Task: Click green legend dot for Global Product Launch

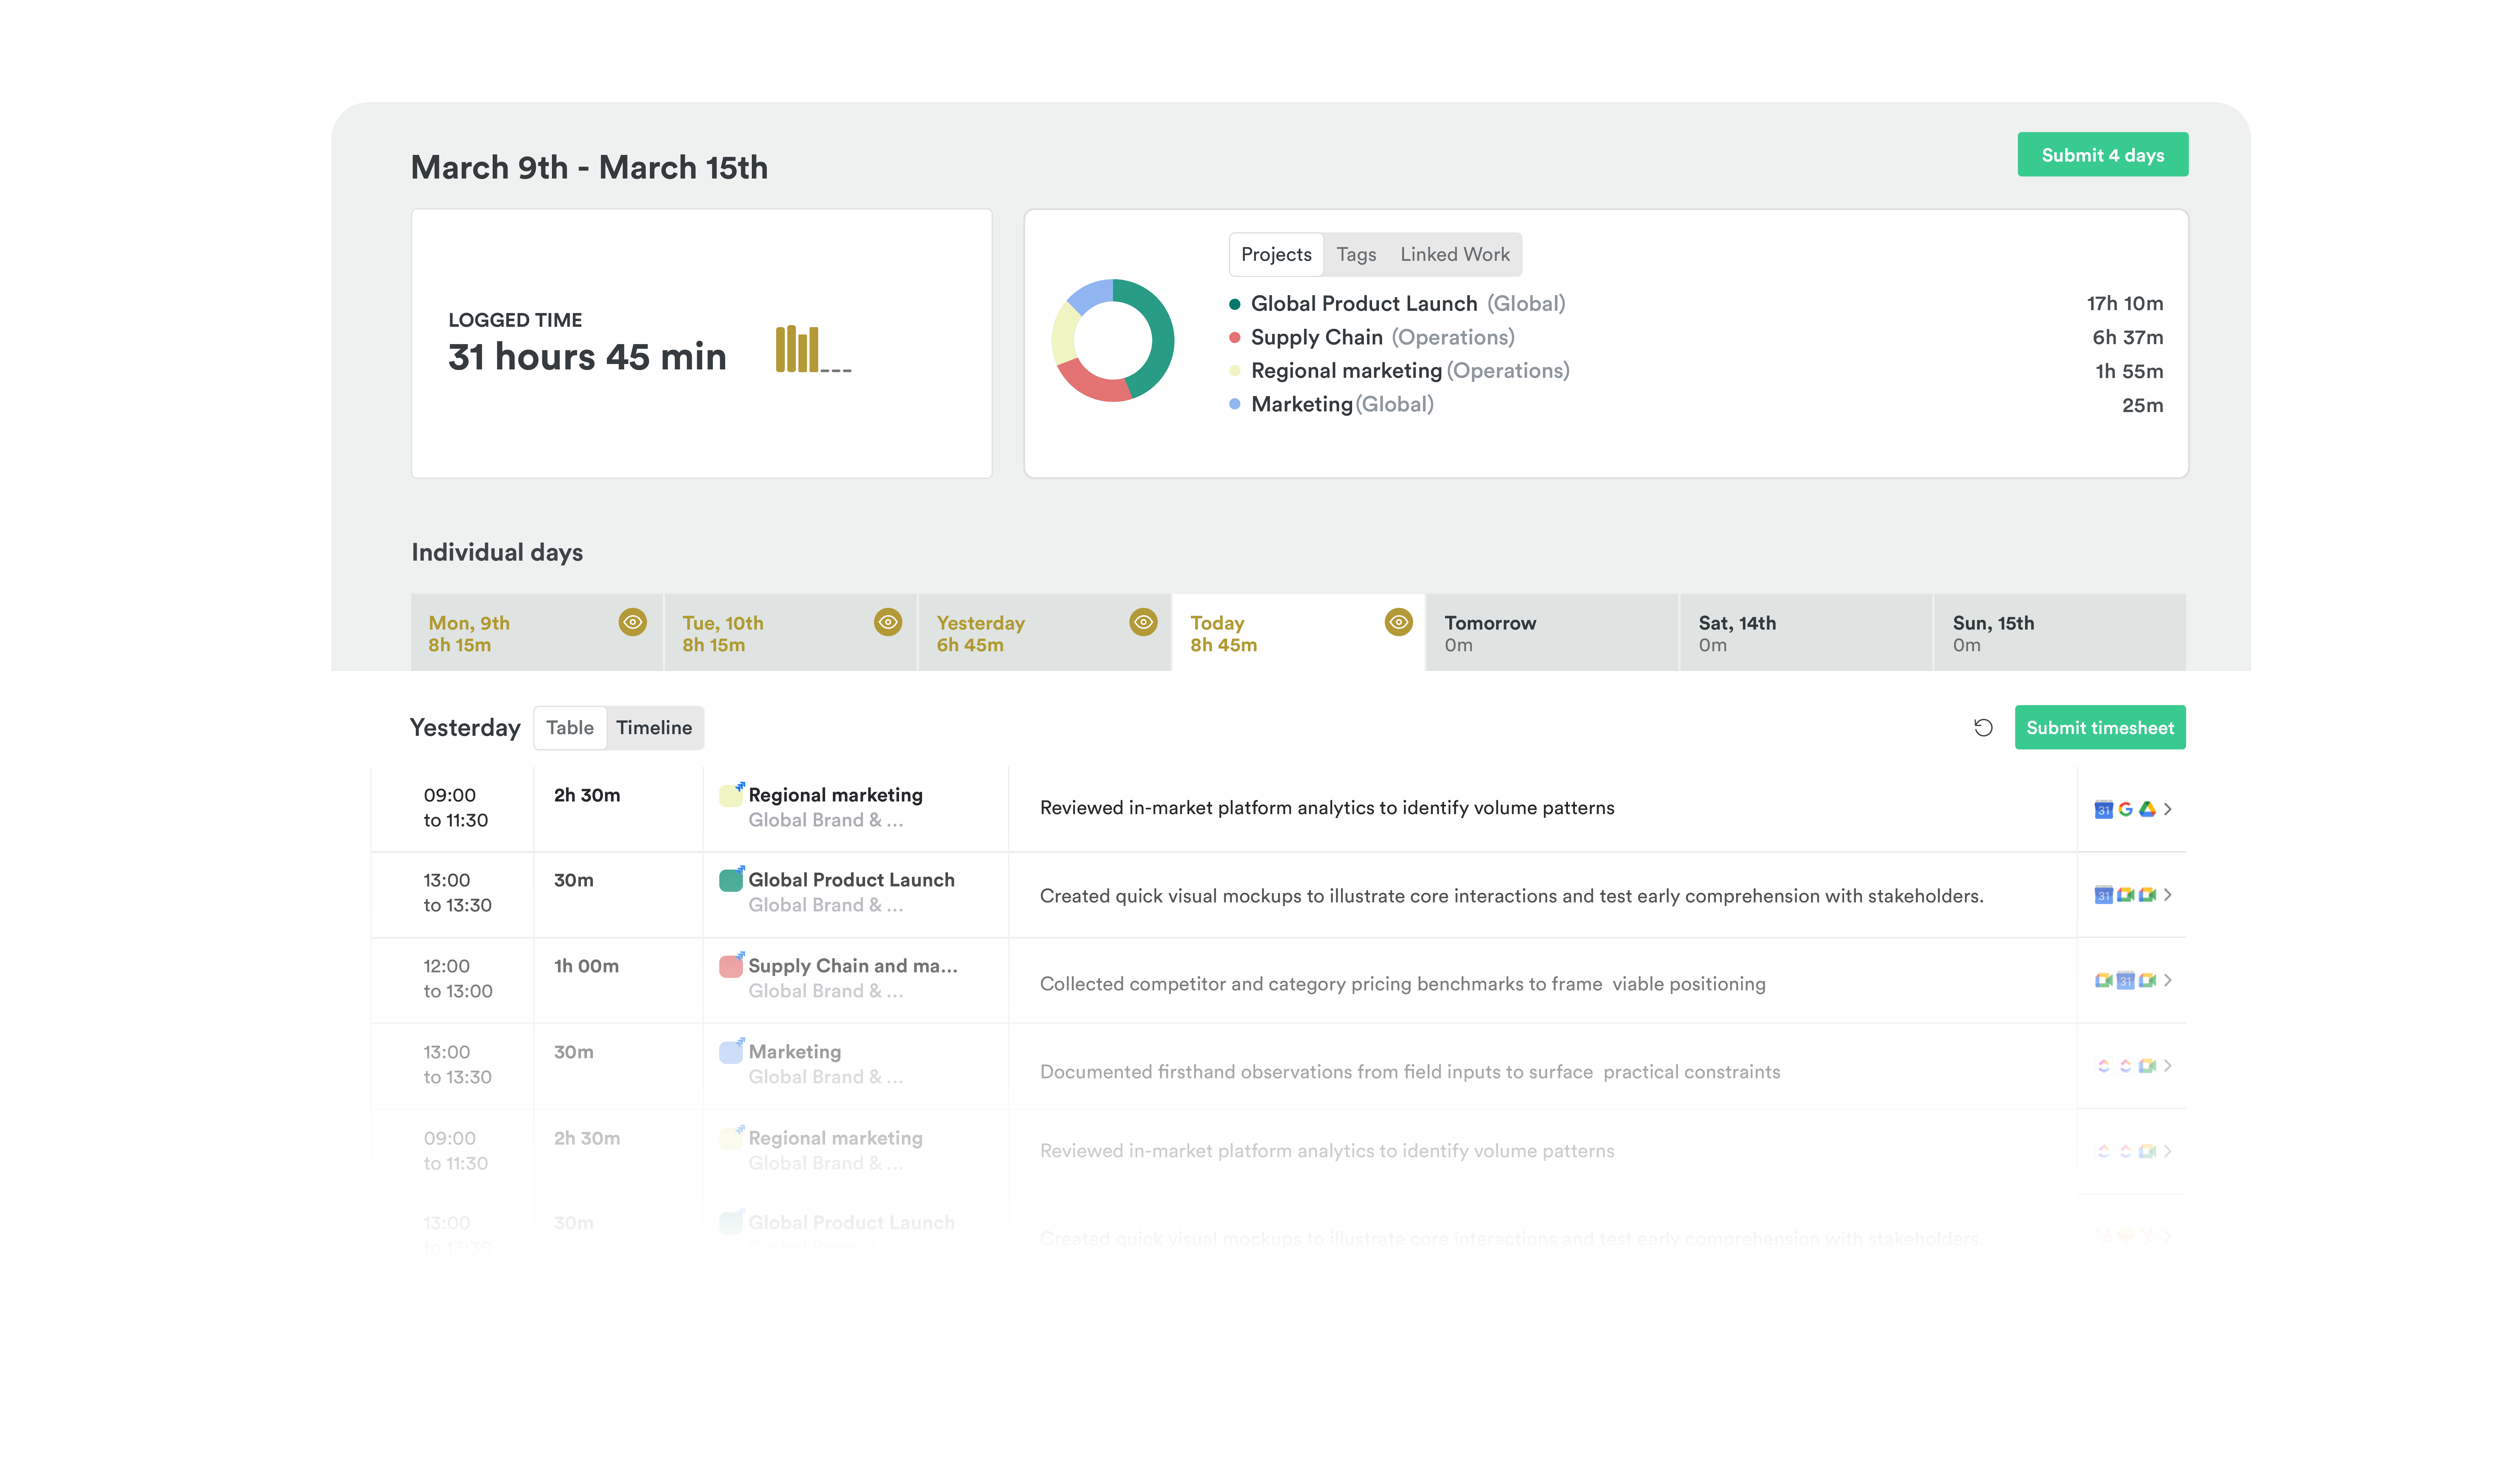Action: 1235,304
